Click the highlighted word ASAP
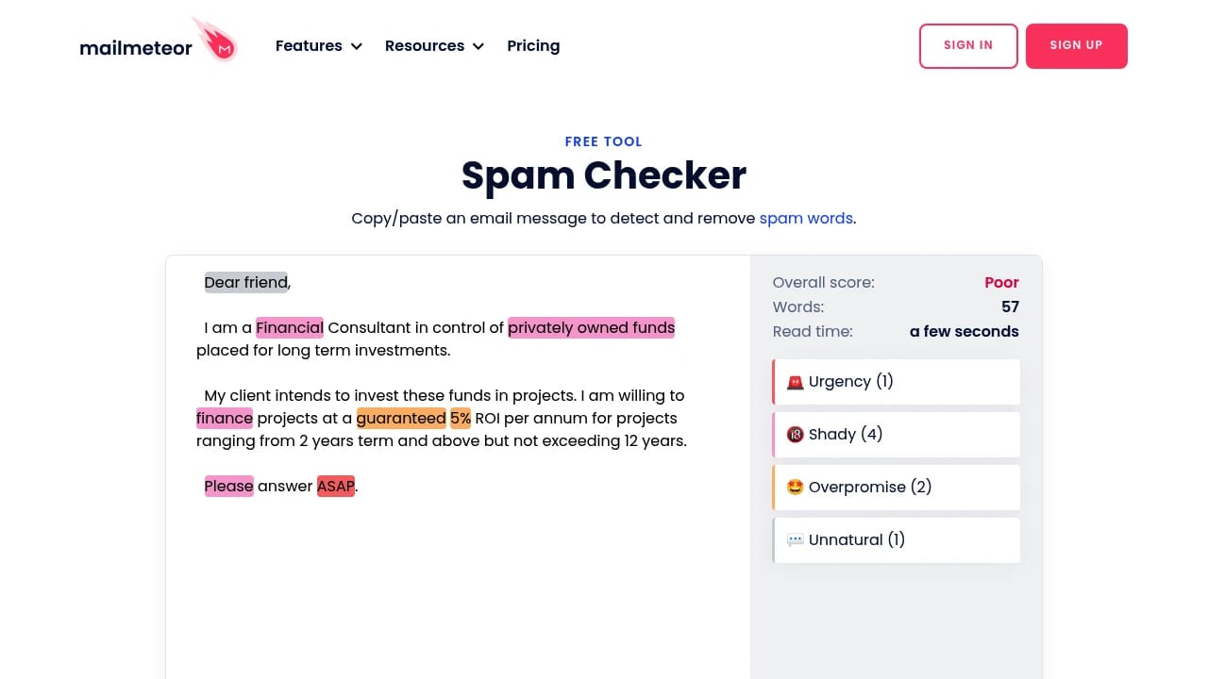 point(335,486)
